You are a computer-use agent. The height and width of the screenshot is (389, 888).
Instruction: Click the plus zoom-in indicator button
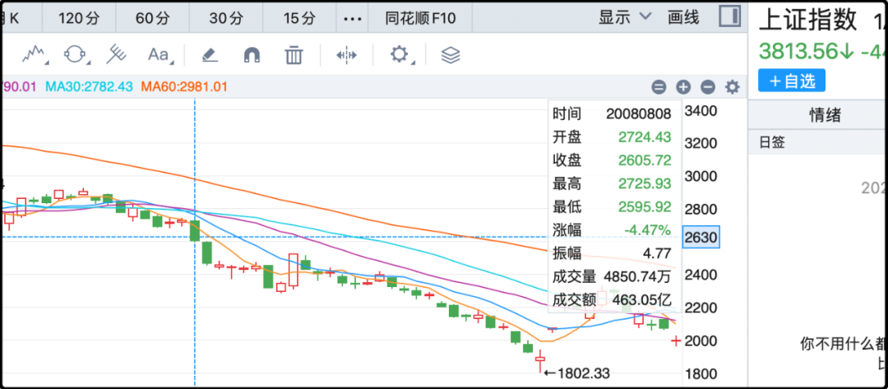(x=682, y=86)
